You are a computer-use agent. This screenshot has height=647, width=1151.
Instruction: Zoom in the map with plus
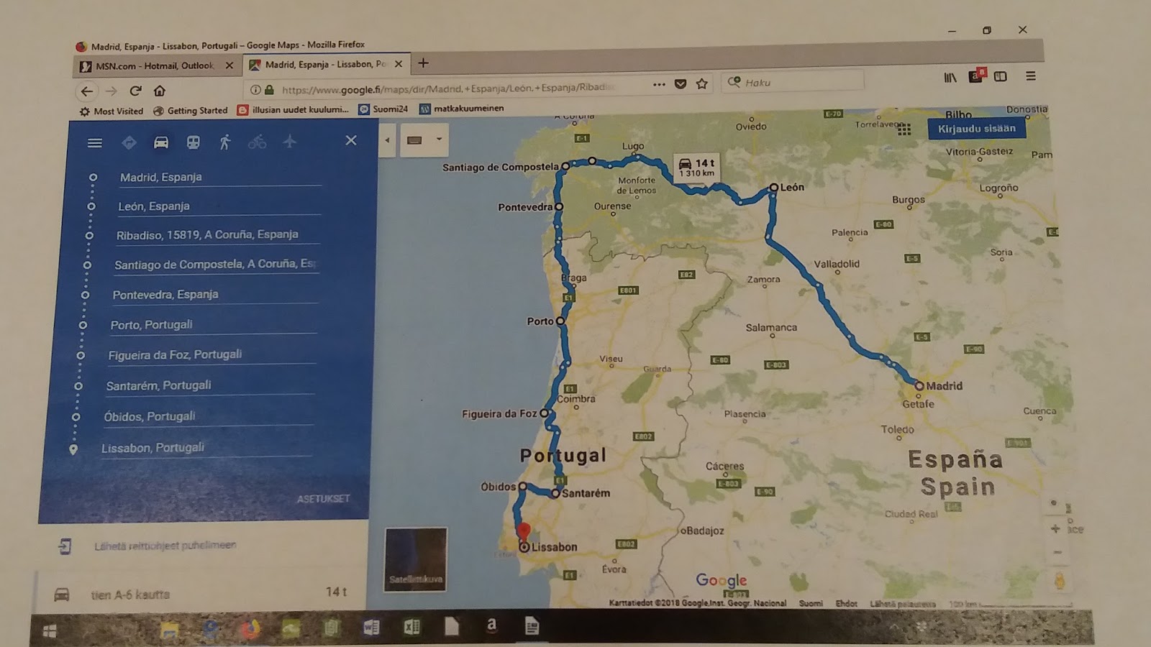coord(1055,528)
